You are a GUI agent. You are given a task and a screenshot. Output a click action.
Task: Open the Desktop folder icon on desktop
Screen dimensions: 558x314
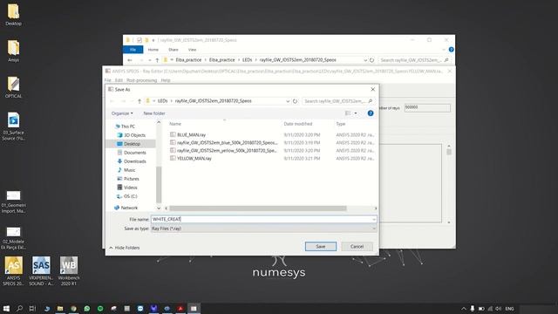(x=14, y=15)
